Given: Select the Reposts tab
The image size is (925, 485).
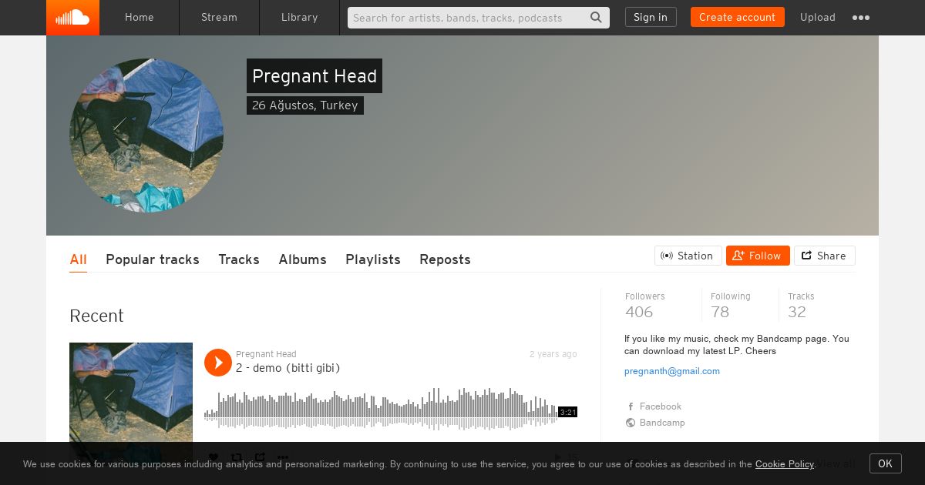Looking at the screenshot, I should point(445,259).
